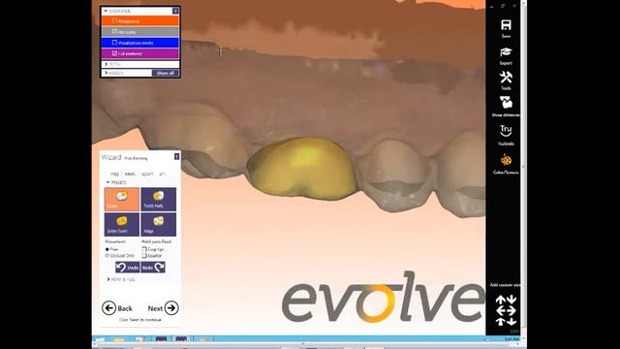
Task: Select the Cusps preset tile
Action: point(122,199)
